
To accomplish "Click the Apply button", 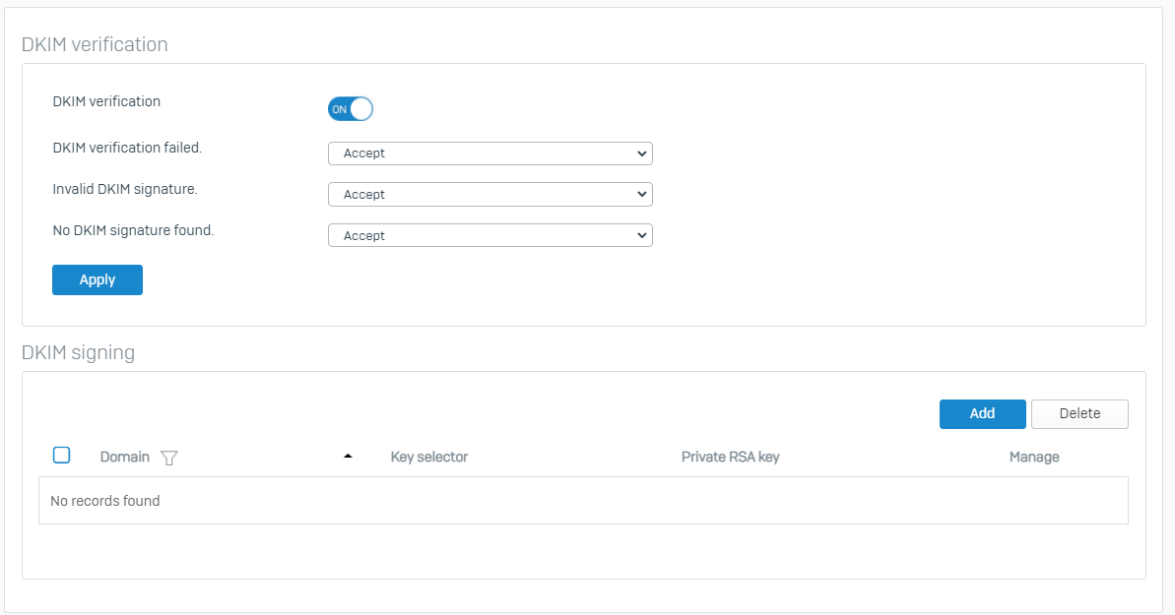I will (98, 279).
